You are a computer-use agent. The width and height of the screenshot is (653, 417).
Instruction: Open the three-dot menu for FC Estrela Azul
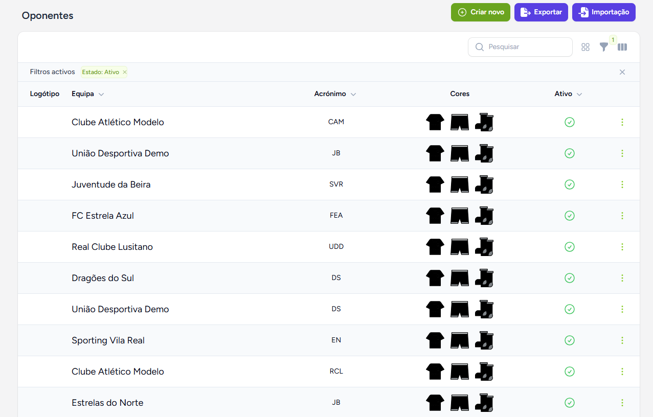click(x=622, y=216)
